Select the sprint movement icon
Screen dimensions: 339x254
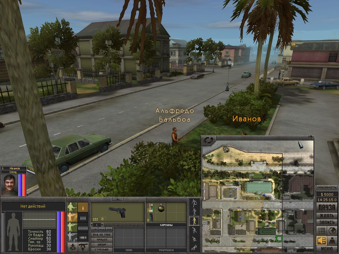[194, 203]
